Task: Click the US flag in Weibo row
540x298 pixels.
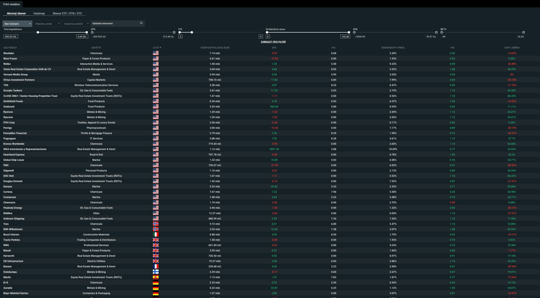Action: tap(156, 64)
